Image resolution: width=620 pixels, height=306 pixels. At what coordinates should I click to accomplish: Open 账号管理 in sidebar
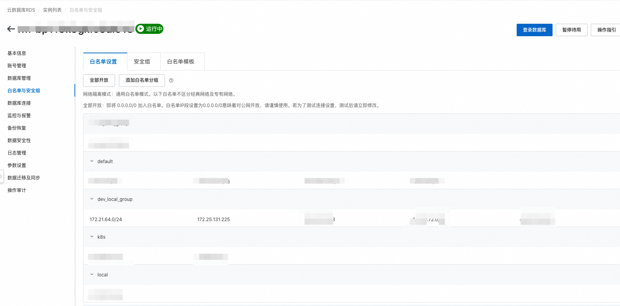[17, 66]
